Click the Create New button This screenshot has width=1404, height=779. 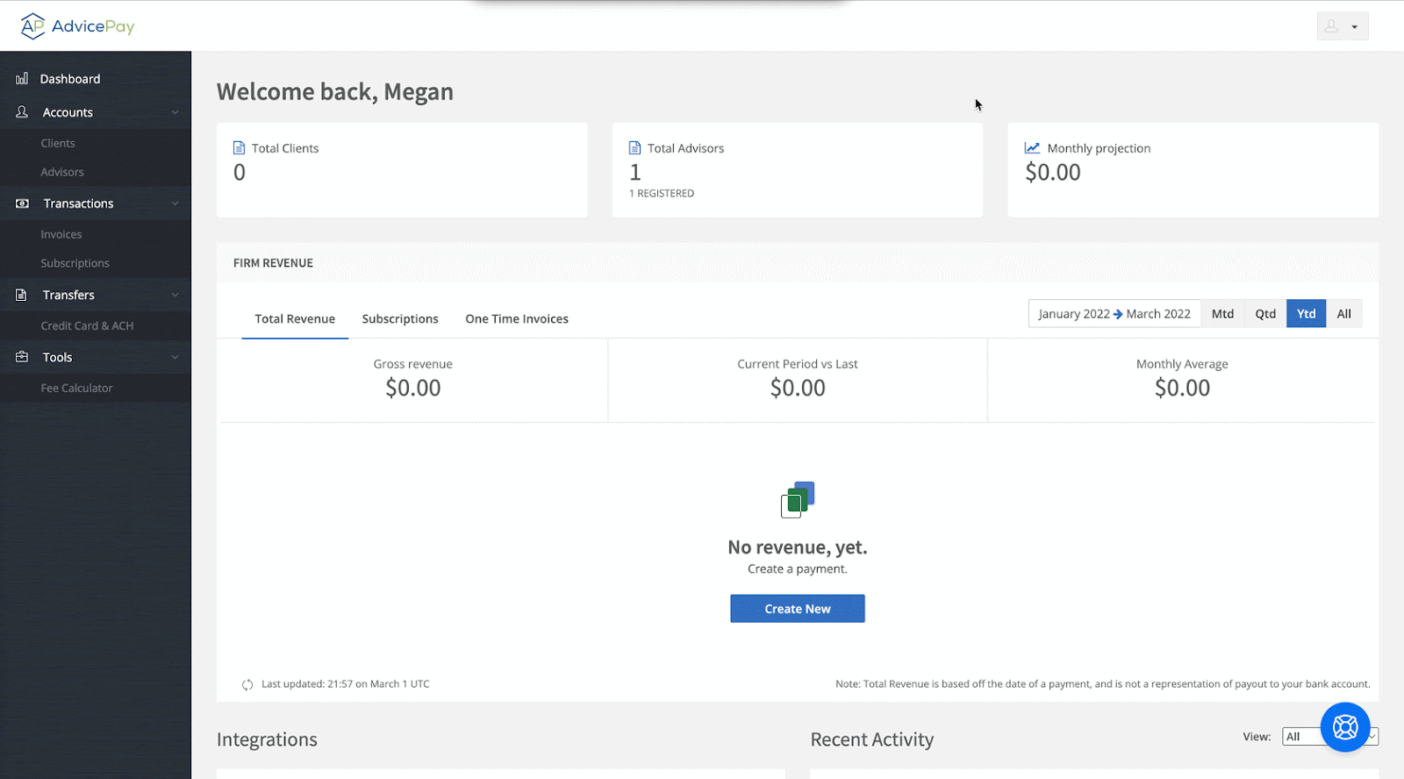click(x=797, y=609)
